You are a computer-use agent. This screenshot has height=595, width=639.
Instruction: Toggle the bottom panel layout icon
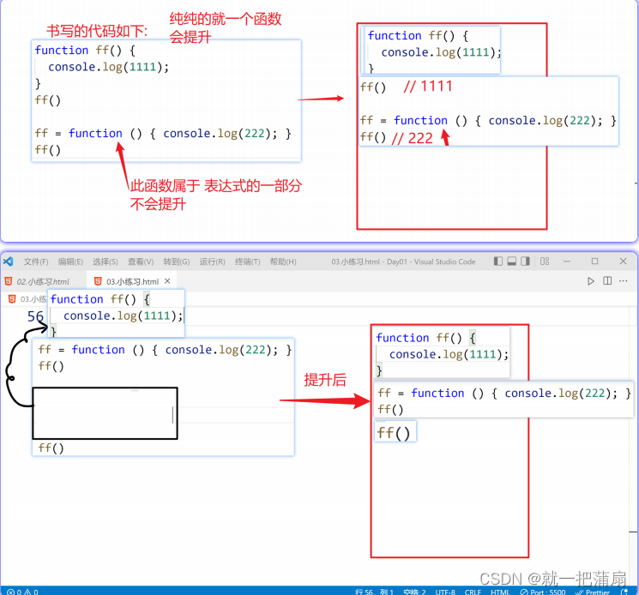tap(512, 261)
